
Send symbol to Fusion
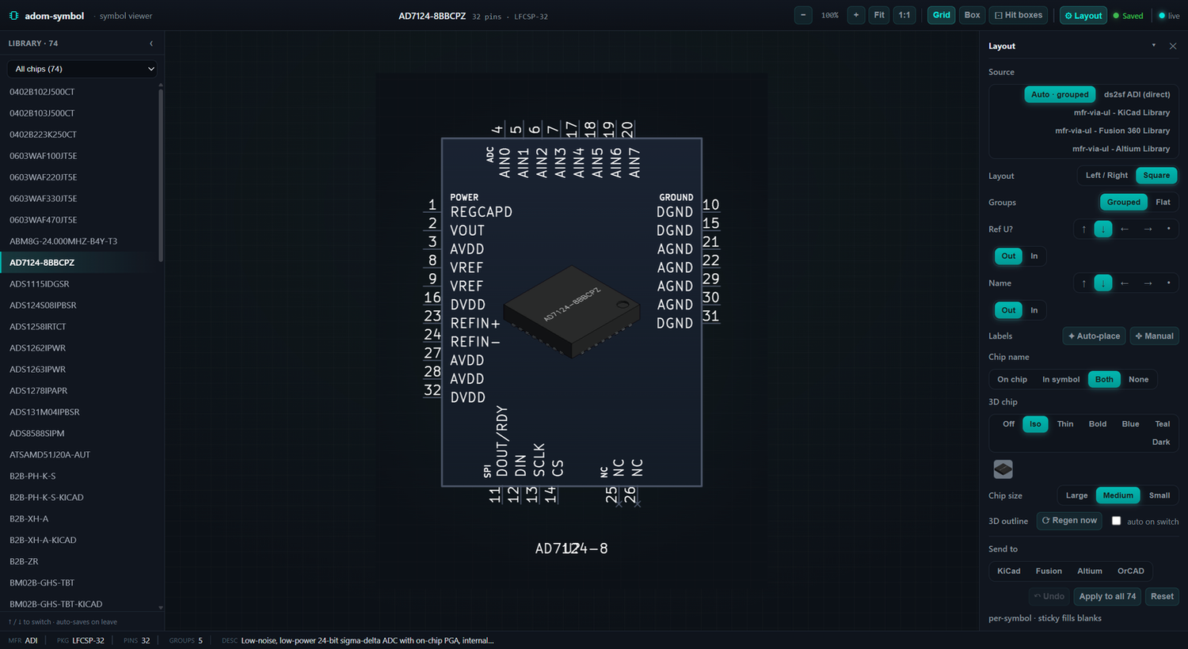tap(1049, 571)
